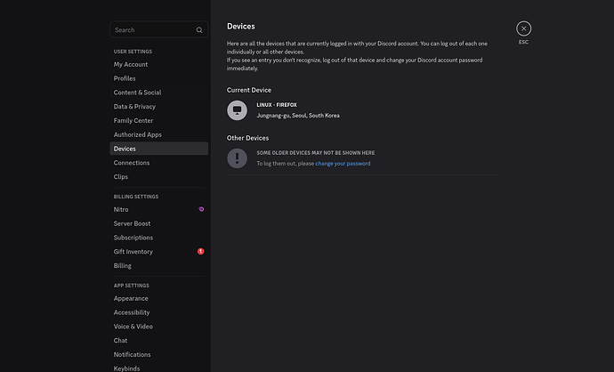The width and height of the screenshot is (614, 372).
Task: Open My Account settings
Action: coord(158,64)
